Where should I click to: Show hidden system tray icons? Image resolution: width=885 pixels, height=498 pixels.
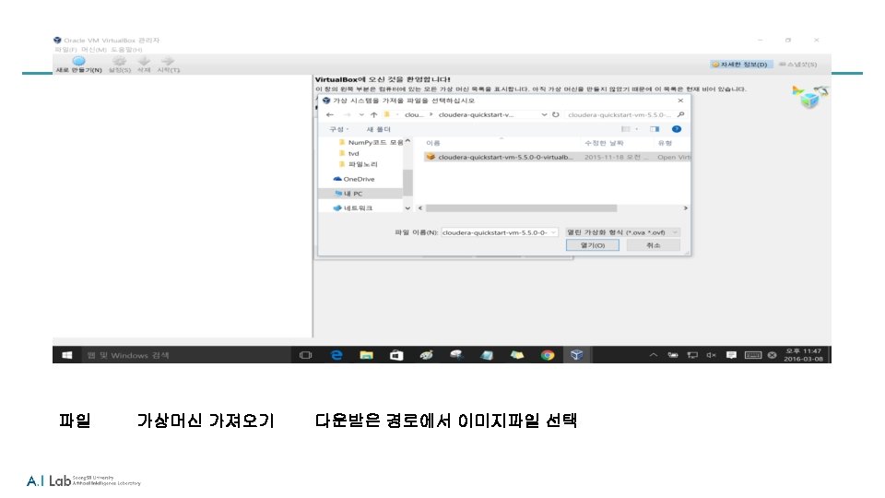point(654,354)
